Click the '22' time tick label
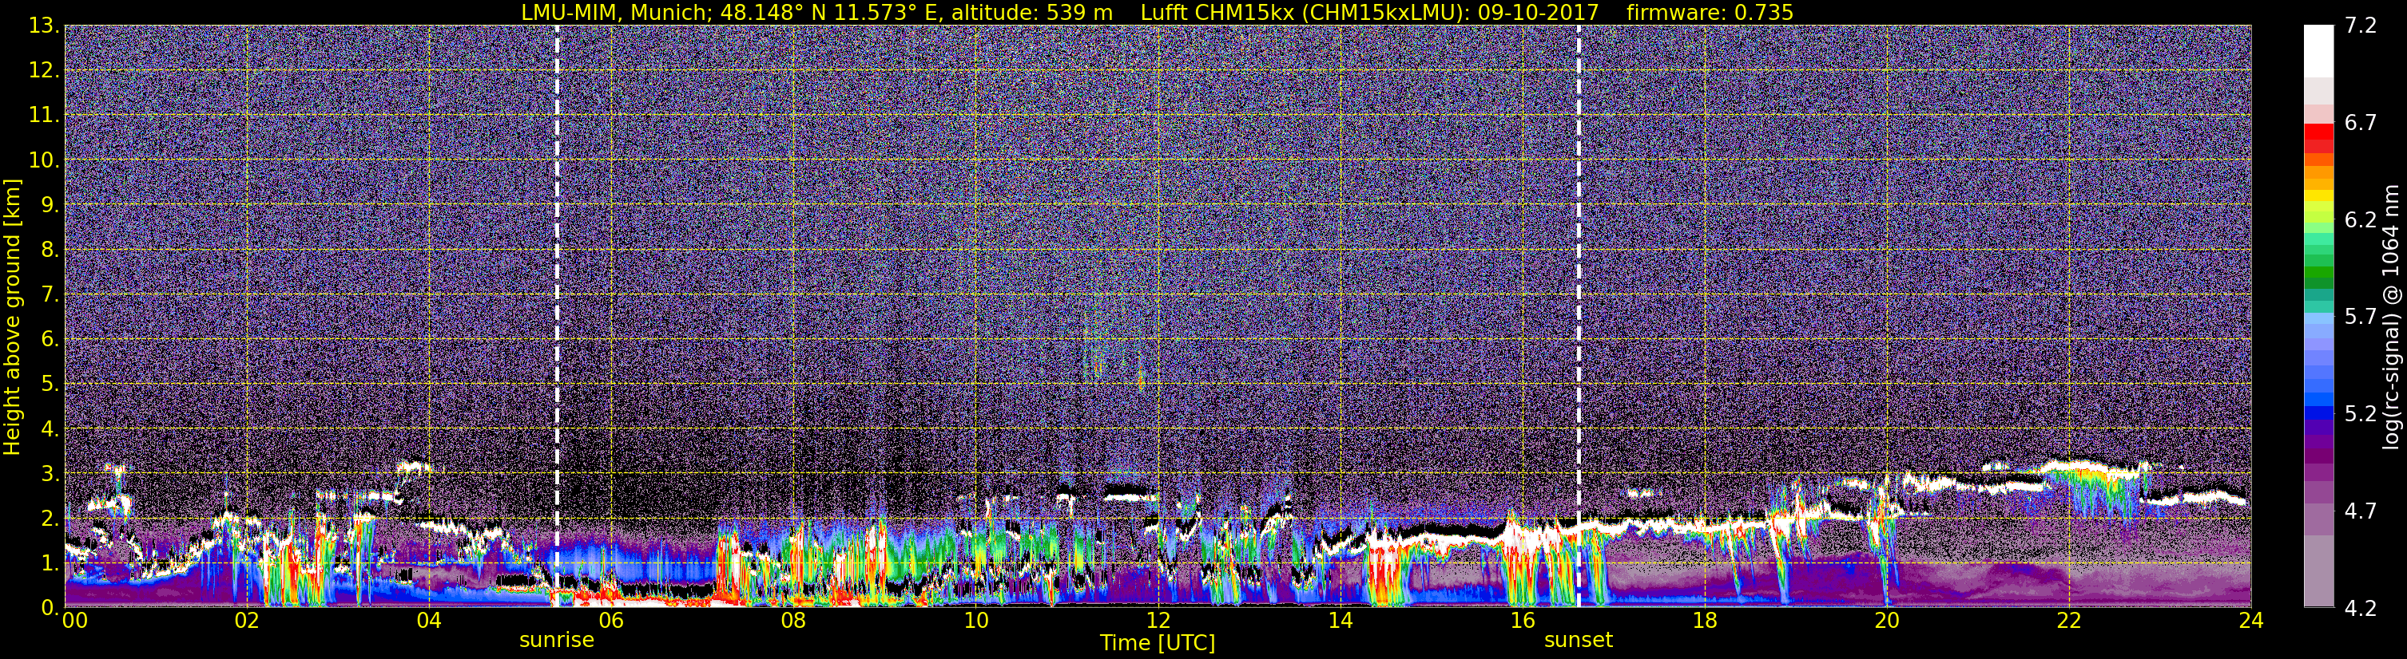 click(x=2069, y=621)
